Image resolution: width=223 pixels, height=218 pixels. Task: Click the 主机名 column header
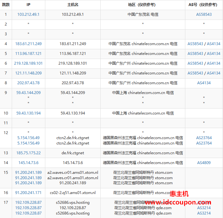point(73,5)
